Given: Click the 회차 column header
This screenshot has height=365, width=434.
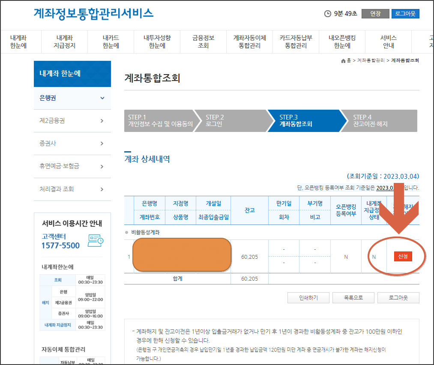Looking at the screenshot, I should [x=284, y=217].
